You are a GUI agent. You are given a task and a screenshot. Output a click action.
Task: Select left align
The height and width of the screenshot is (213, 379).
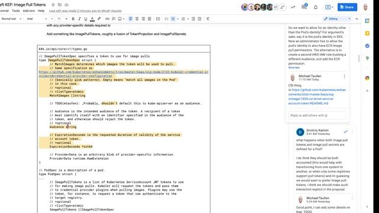(x=130, y=19)
